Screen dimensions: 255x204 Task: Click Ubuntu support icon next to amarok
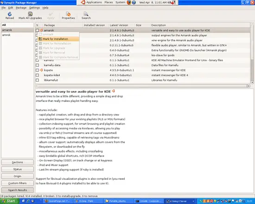point(41,30)
